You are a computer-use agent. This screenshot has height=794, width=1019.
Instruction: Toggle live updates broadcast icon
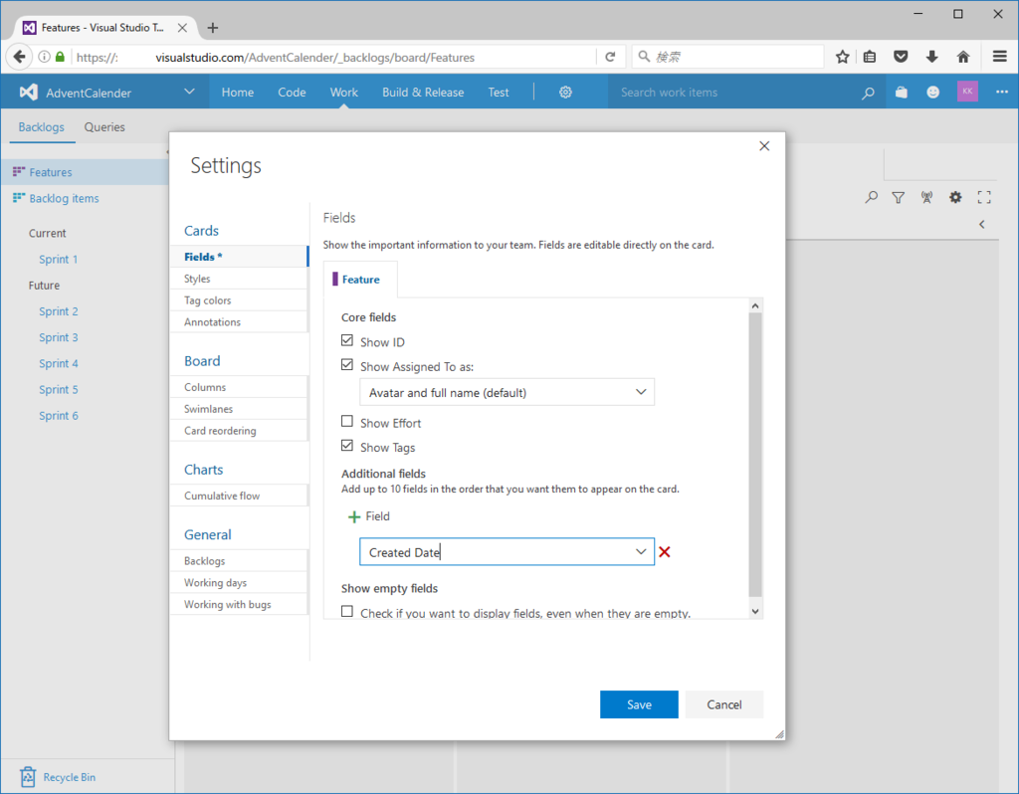[926, 198]
